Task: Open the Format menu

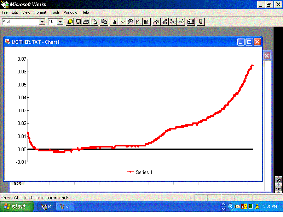Action: point(40,12)
